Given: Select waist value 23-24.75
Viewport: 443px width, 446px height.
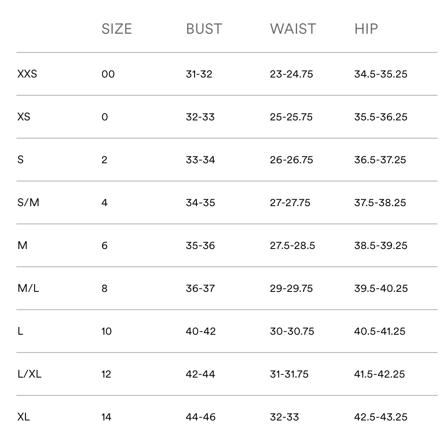Looking at the screenshot, I should (291, 74).
